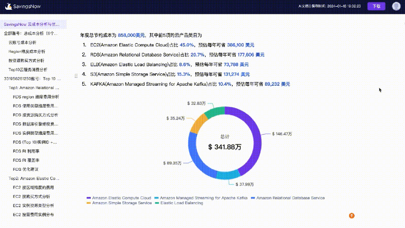Screen dimensions: 405x228
Task: Go to RDS 实例类型维度费用 item
Action: tap(35, 133)
